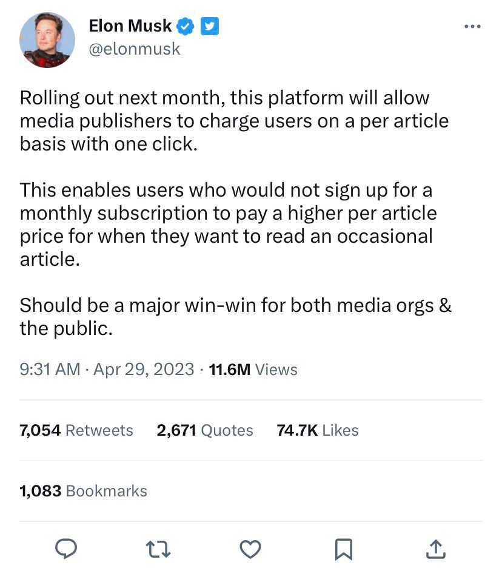502x568 pixels.
Task: Click the 9:31 AM Apr 29, 2023 timestamp
Action: pos(107,369)
